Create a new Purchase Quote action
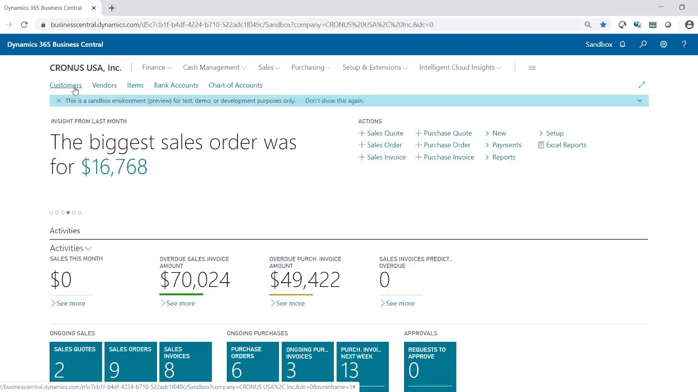The width and height of the screenshot is (698, 392). (443, 133)
